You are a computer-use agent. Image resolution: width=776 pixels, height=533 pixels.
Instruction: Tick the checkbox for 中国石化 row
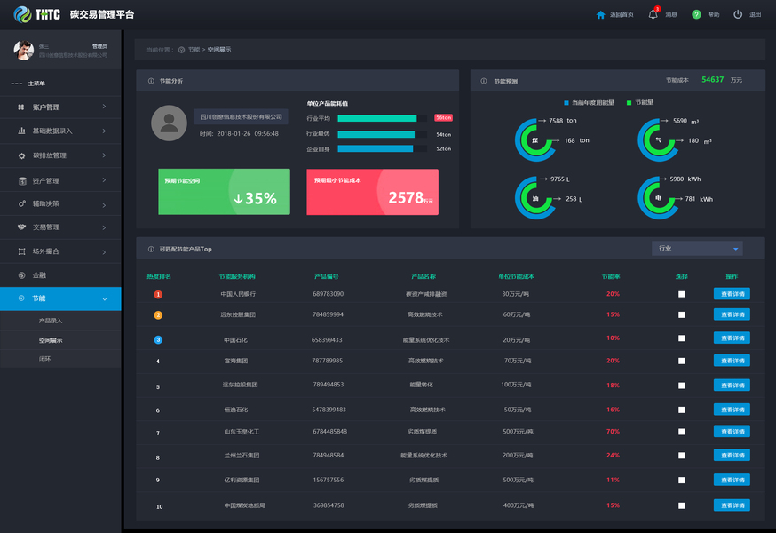[x=682, y=338]
